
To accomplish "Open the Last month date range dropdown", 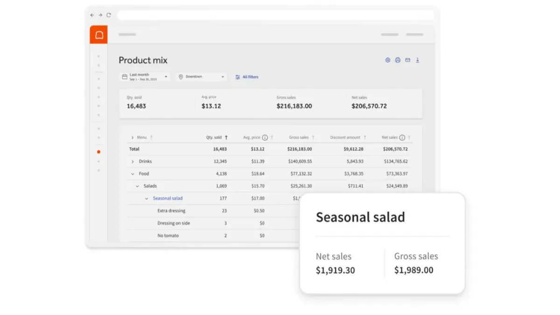I will coord(145,77).
